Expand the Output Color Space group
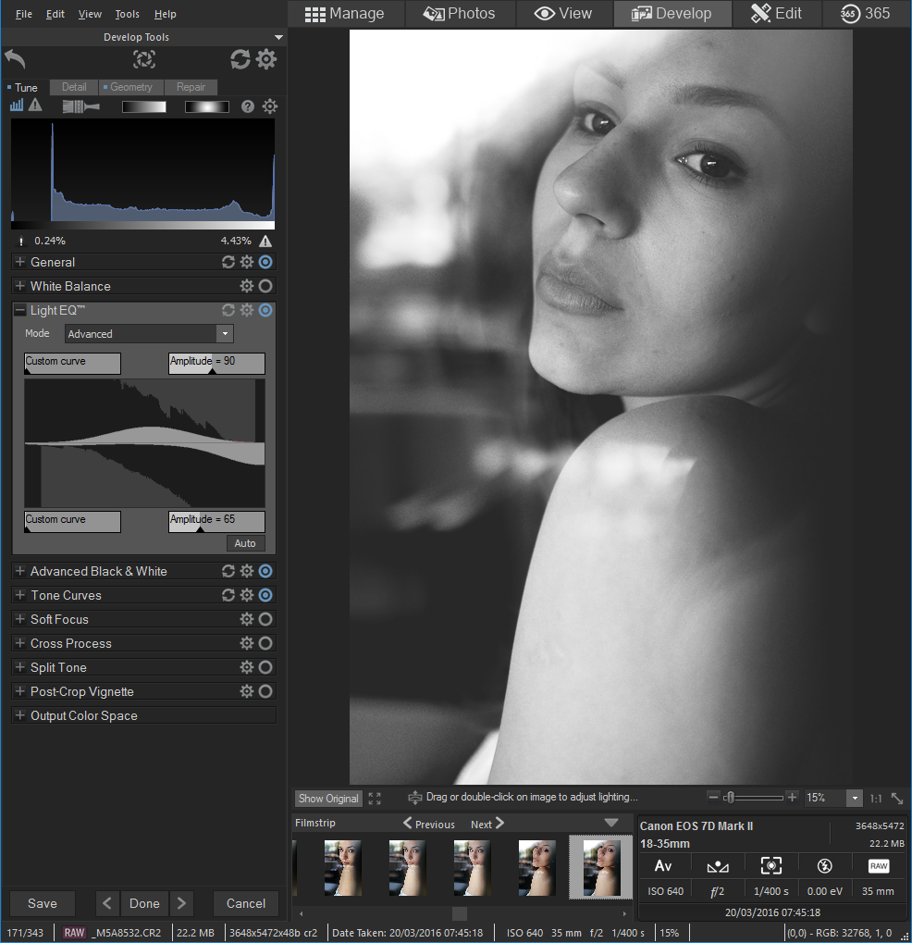Image resolution: width=912 pixels, height=943 pixels. point(19,715)
